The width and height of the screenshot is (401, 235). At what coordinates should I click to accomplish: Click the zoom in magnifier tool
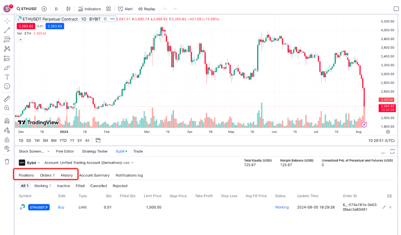tap(7, 108)
